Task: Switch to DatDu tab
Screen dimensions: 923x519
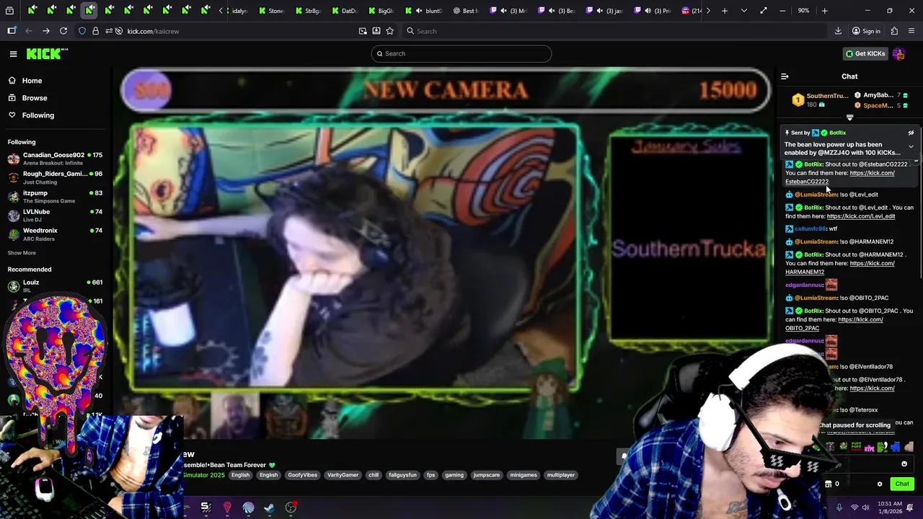Action: [345, 11]
